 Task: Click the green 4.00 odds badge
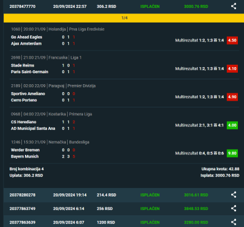tap(232, 125)
